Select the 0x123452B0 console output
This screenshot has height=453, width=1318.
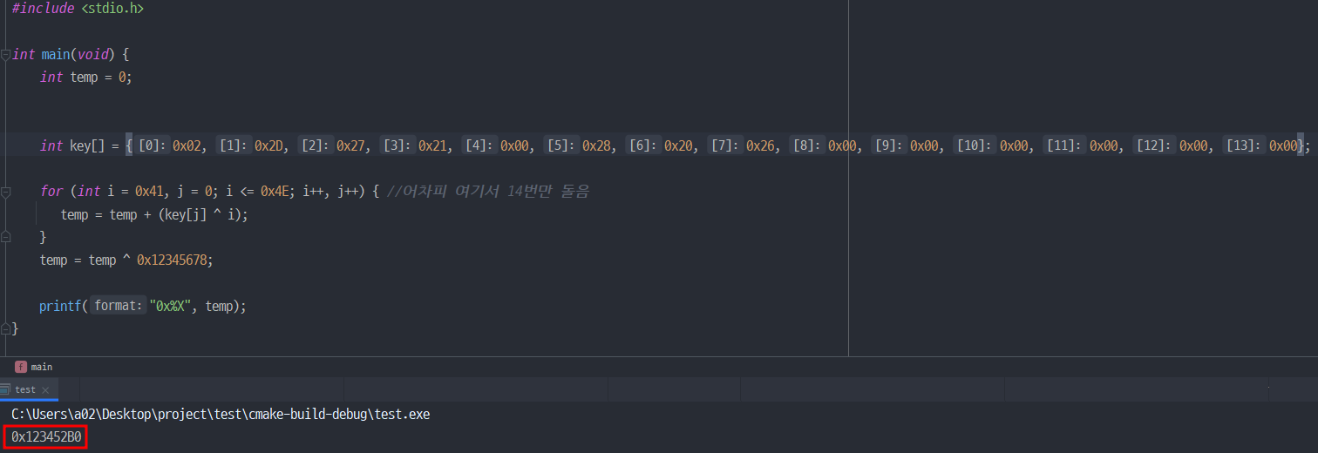pos(46,437)
